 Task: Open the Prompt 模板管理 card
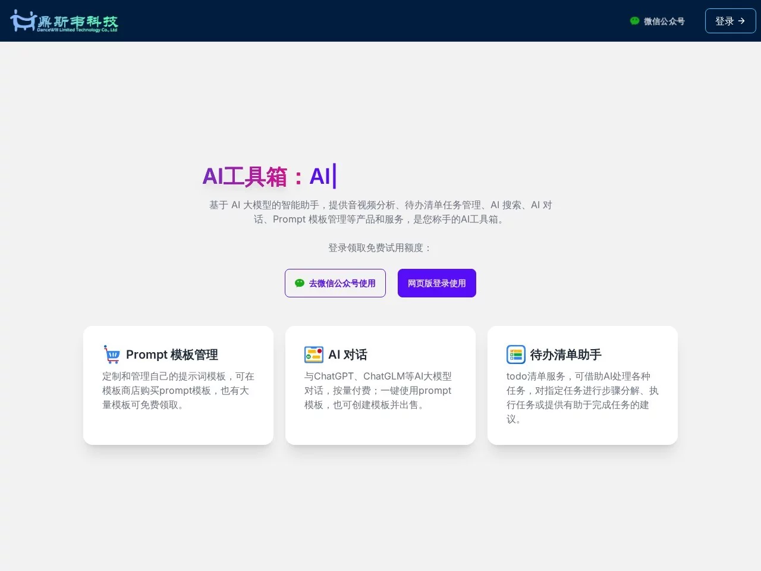pos(178,385)
